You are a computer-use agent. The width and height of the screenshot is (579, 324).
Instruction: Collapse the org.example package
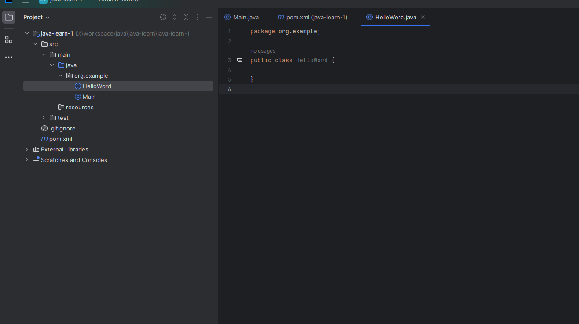(x=60, y=76)
